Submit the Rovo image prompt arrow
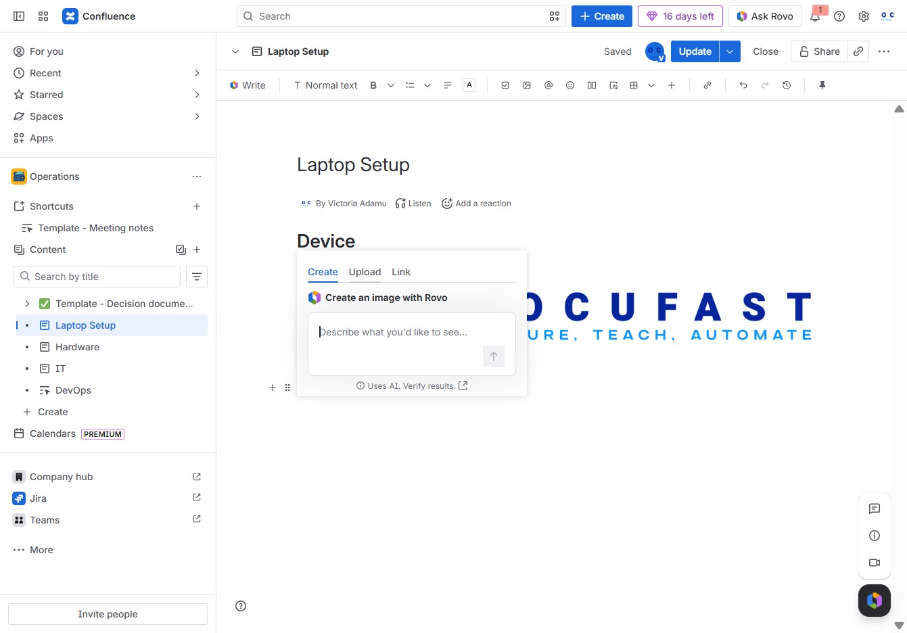This screenshot has width=907, height=633. click(x=494, y=356)
